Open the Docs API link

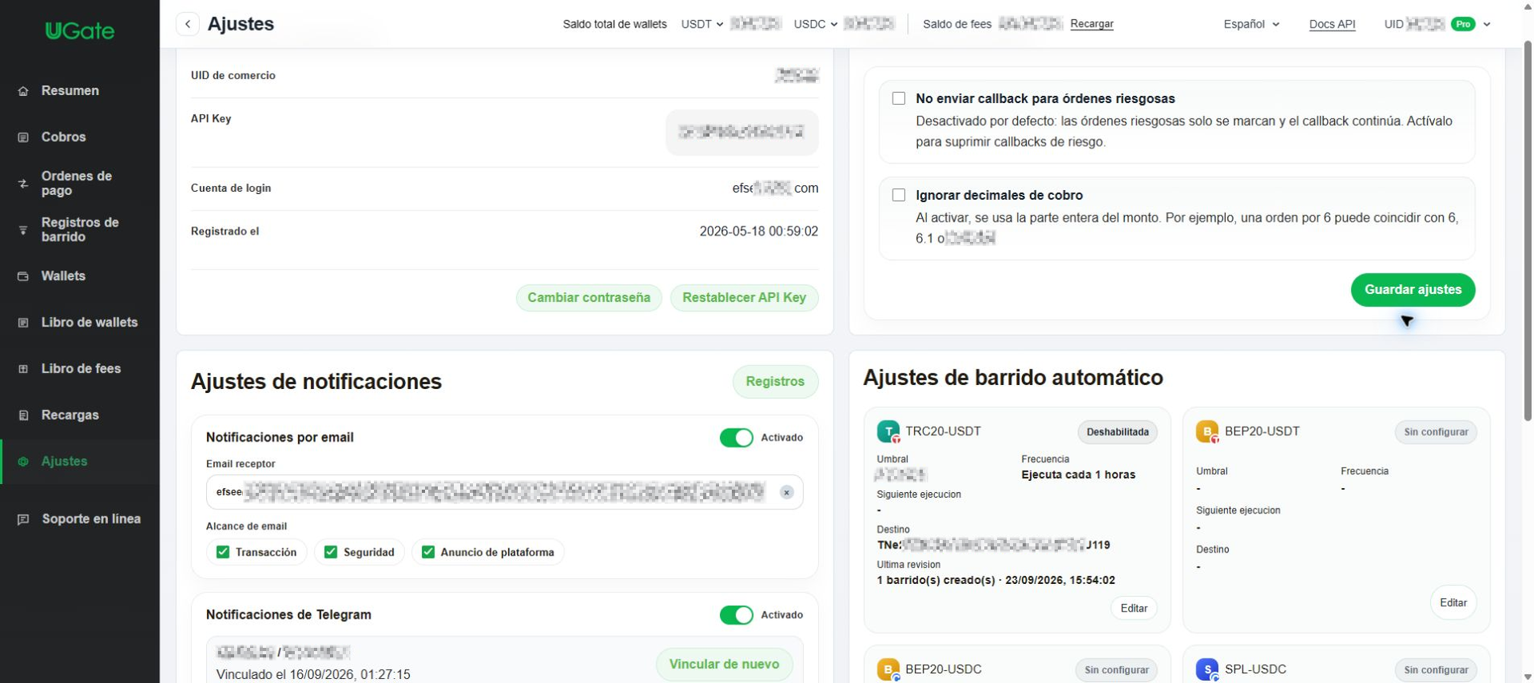[1332, 24]
